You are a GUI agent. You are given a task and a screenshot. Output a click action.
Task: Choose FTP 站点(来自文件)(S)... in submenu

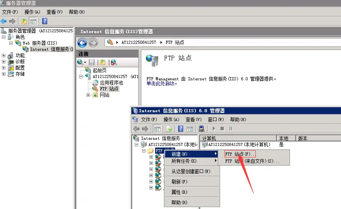click(253, 161)
